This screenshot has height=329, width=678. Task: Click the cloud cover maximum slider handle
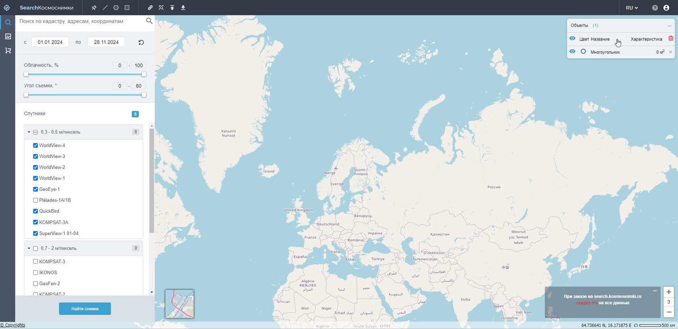[144, 74]
